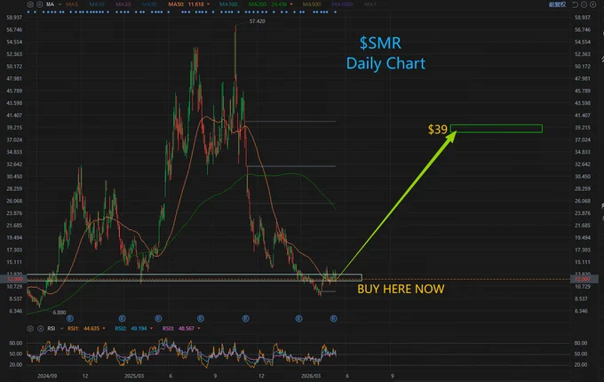Zoom out chart with minus icon

[x=584, y=4]
